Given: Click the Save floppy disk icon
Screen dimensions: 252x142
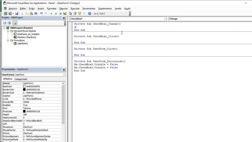Looking at the screenshot, I should (17, 13).
